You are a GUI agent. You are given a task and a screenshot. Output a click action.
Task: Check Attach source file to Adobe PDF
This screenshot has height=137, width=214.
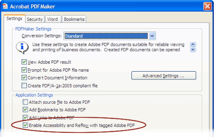tap(25, 102)
